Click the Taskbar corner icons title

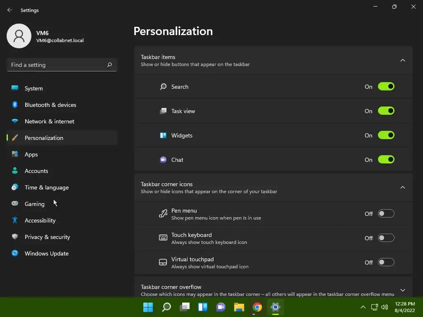point(166,184)
